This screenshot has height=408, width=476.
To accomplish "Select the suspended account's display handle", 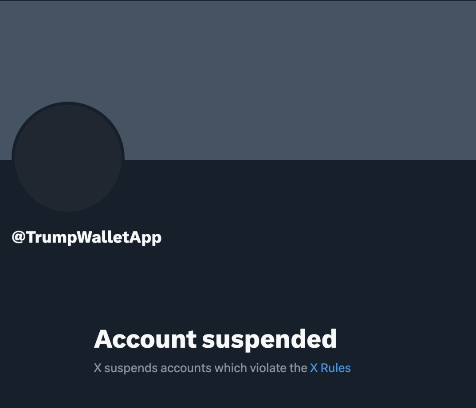I will (87, 236).
